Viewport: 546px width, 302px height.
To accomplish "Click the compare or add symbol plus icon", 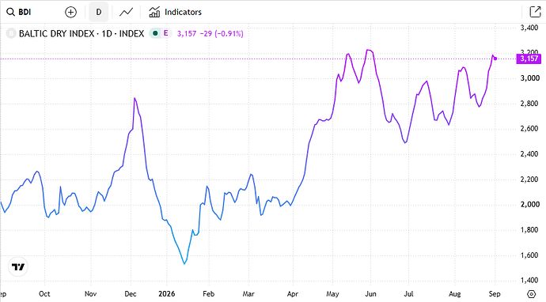I will point(70,12).
